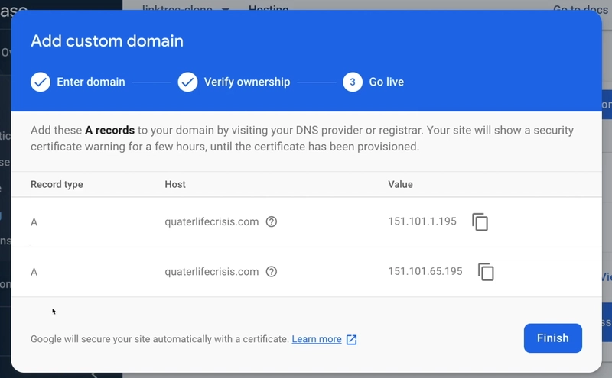This screenshot has width=612, height=378.
Task: Open help icon beside second quaterlifecrisis.com host
Action: pos(272,271)
